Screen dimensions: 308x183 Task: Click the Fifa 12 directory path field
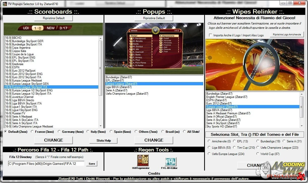[46, 164]
